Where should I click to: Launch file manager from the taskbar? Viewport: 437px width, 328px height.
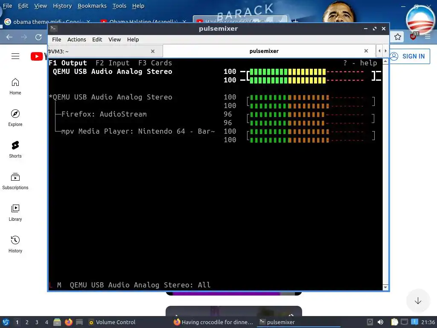tap(57, 322)
